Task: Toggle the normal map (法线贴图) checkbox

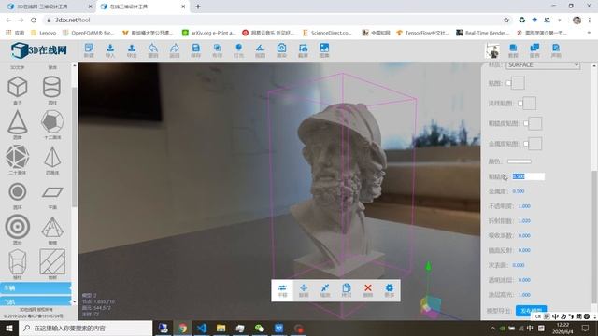Action: [x=520, y=104]
